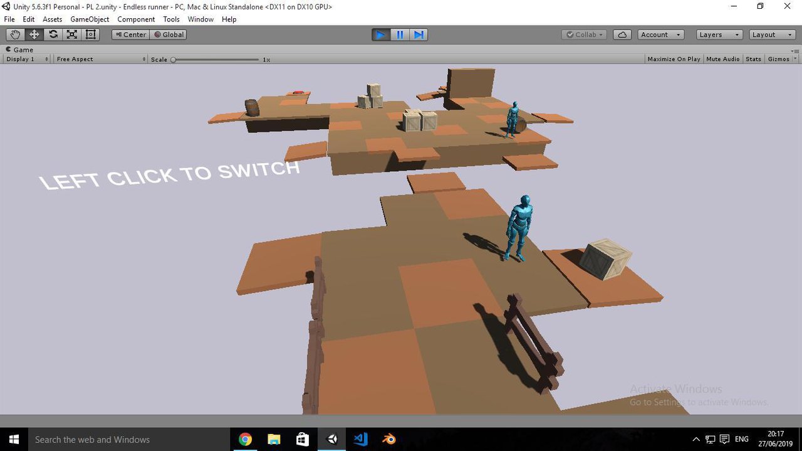The height and width of the screenshot is (451, 802).
Task: Open the Assets menu
Action: click(x=53, y=19)
